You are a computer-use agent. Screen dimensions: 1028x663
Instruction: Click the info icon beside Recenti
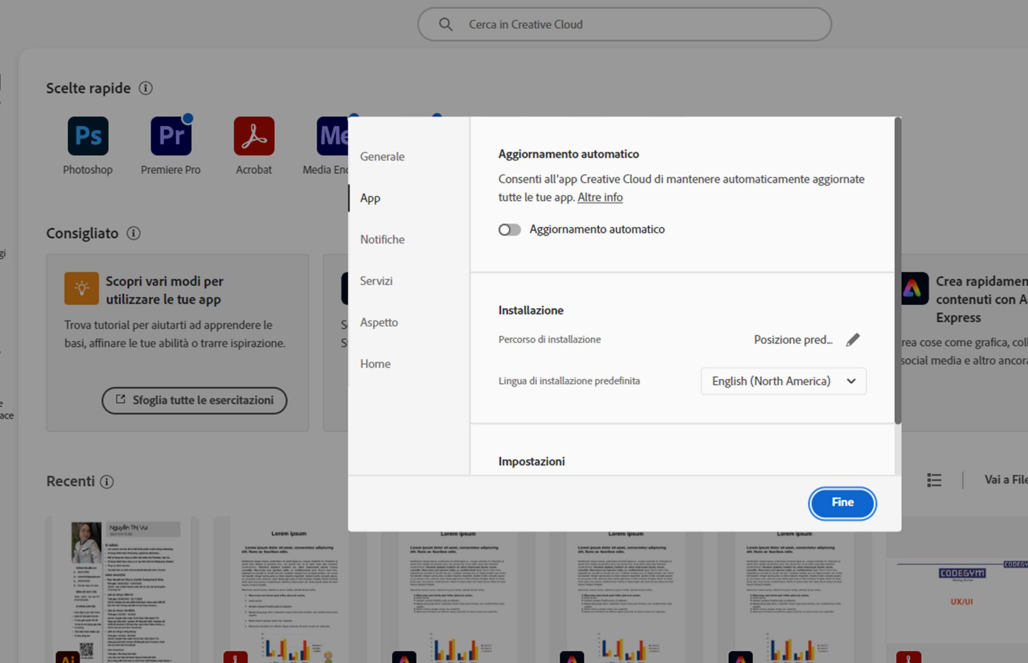(x=107, y=482)
